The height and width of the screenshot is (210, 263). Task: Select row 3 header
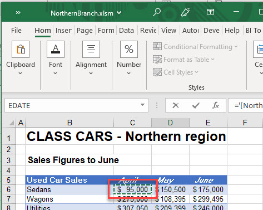coord(9,160)
